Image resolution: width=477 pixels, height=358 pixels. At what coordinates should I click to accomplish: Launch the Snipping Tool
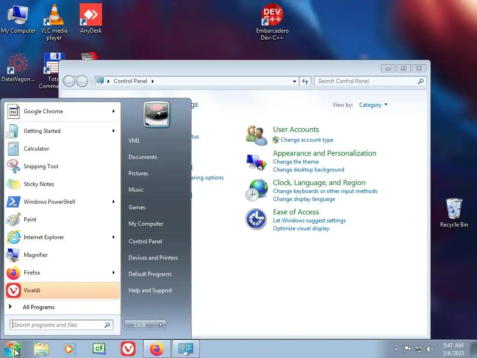(62, 166)
